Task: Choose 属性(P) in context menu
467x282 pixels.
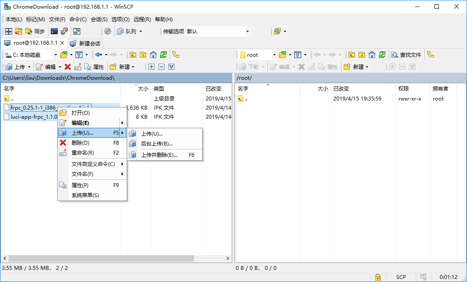Action: click(x=92, y=185)
